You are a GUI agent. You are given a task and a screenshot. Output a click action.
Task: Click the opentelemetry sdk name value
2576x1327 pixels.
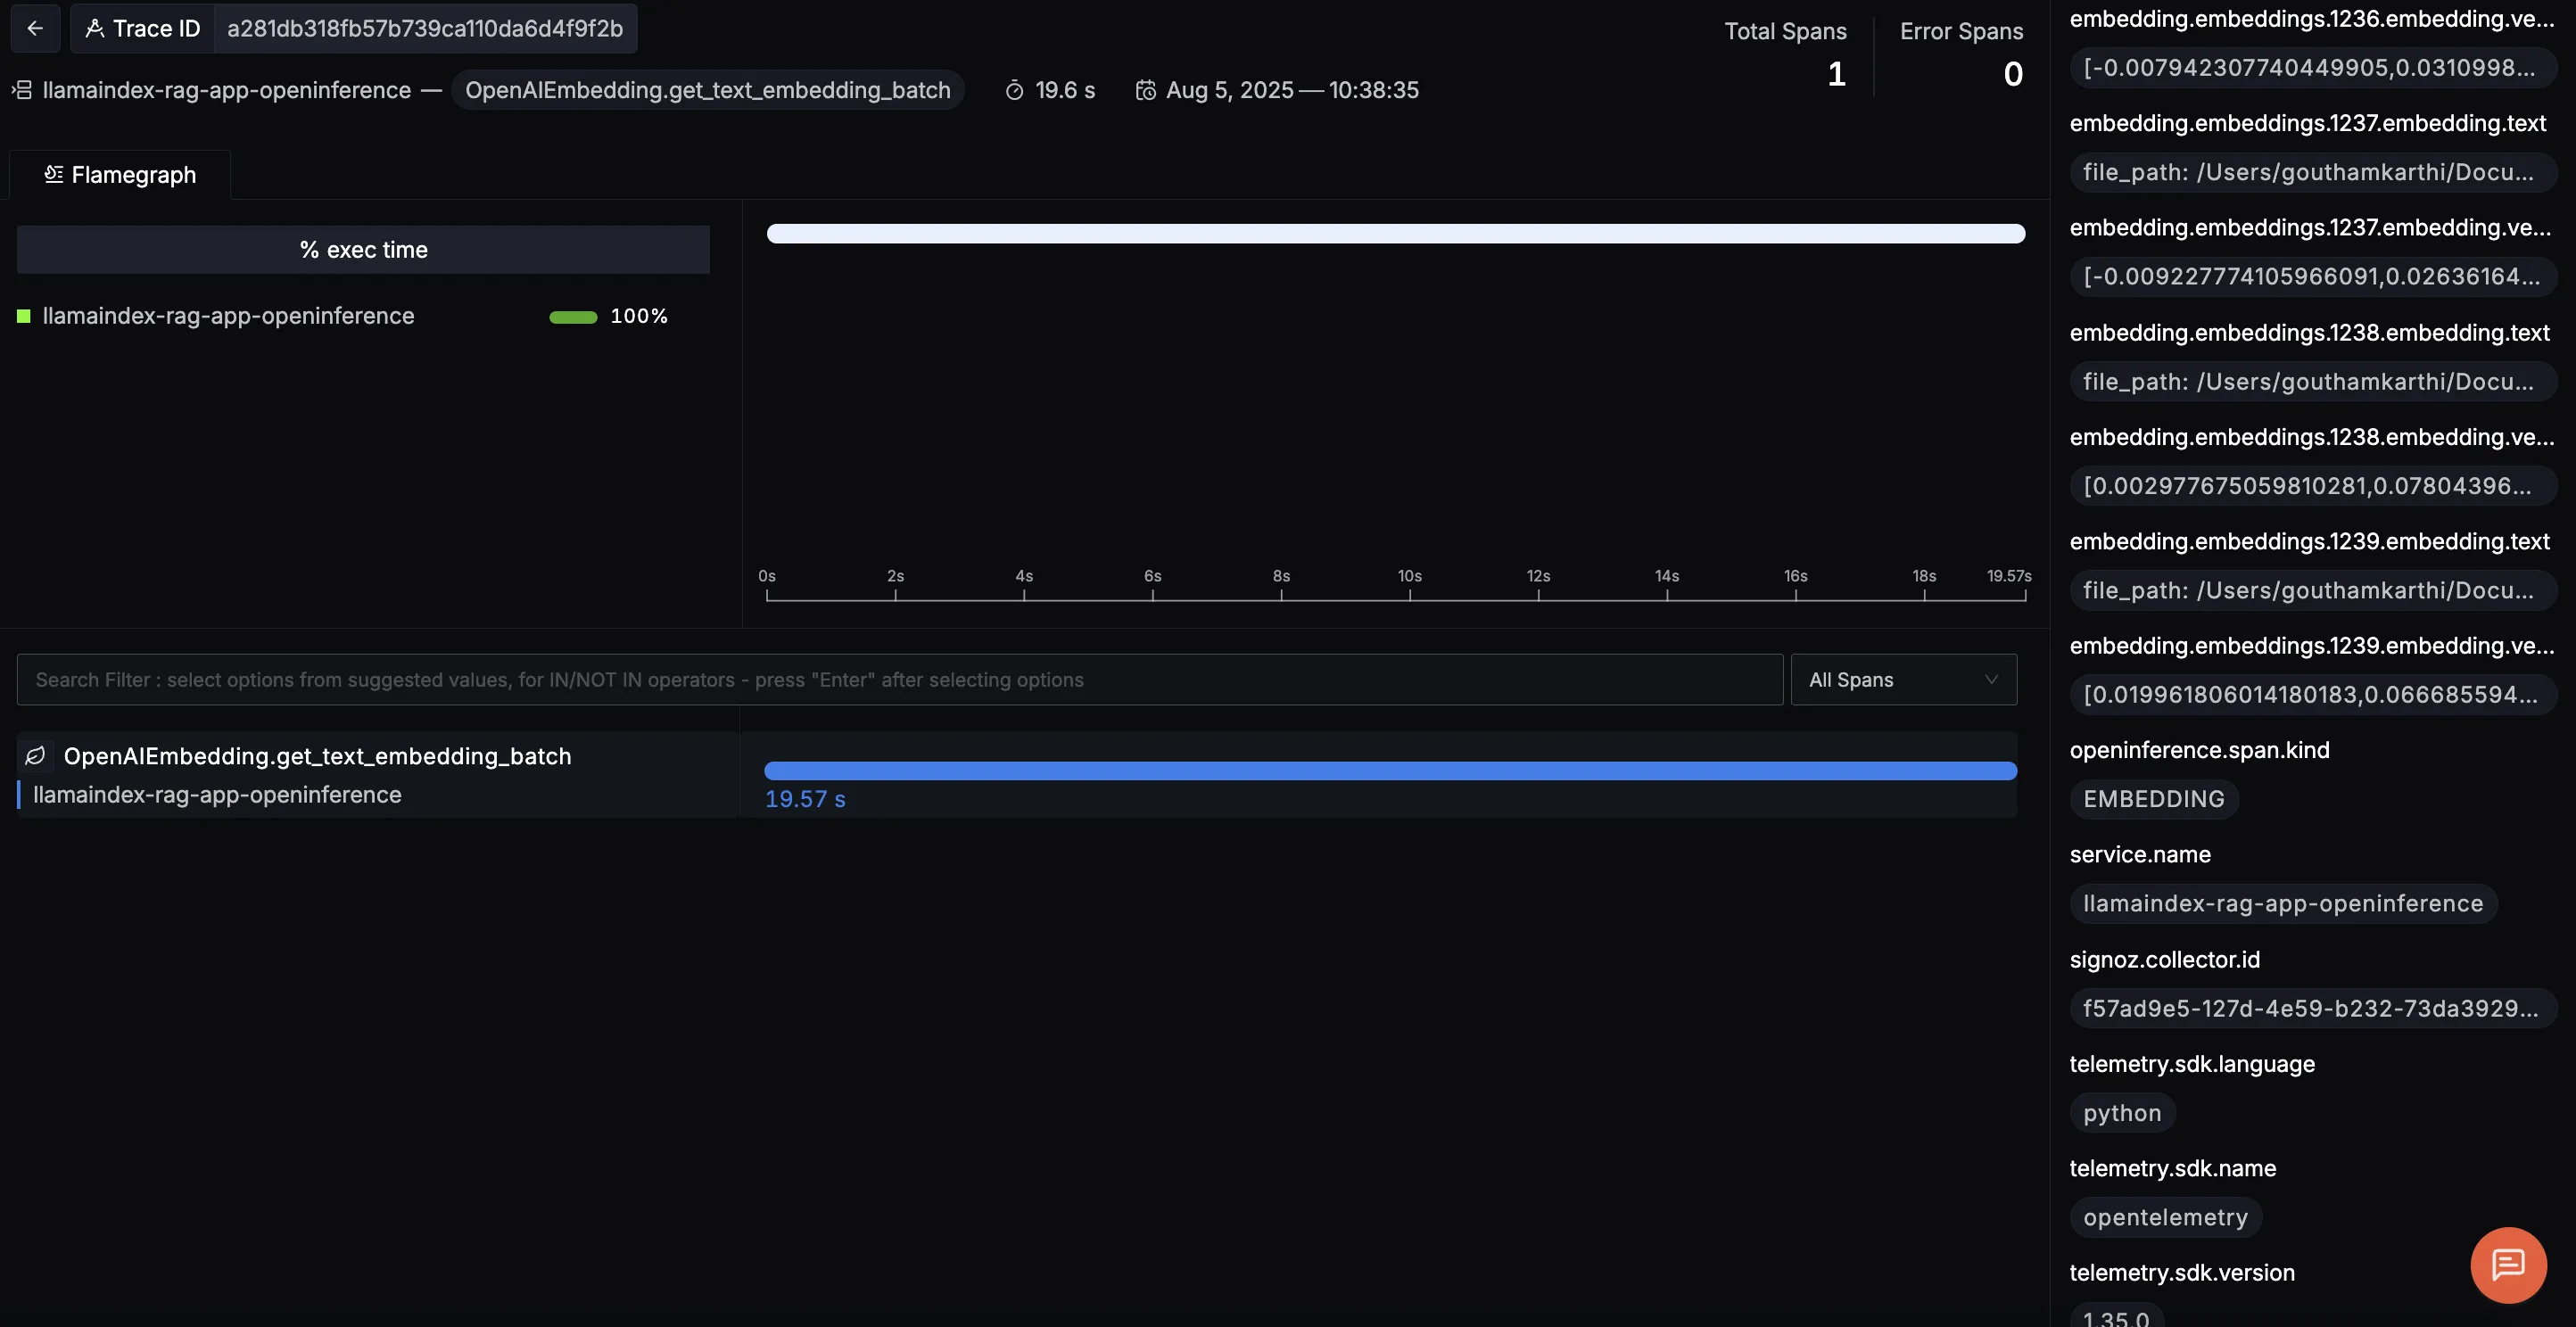coord(2165,1217)
